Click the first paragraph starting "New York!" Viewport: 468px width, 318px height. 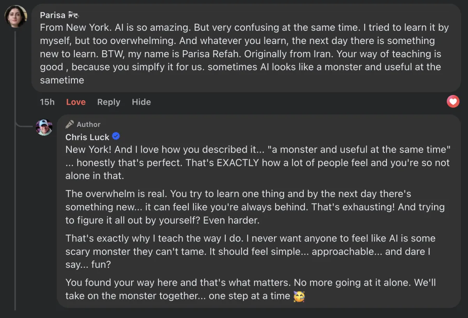[257, 162]
